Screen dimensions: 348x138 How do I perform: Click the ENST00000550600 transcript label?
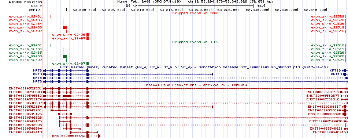pos(325,110)
